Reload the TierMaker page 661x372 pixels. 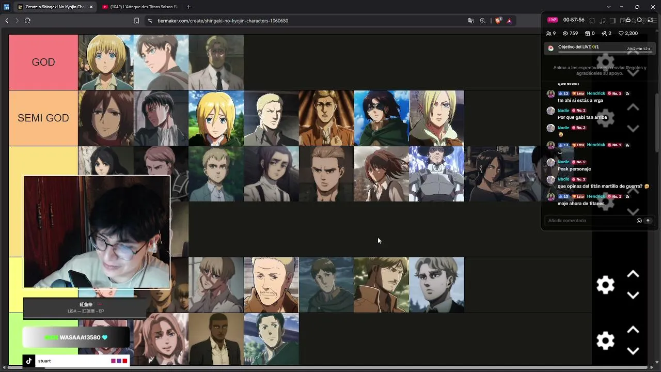[27, 21]
